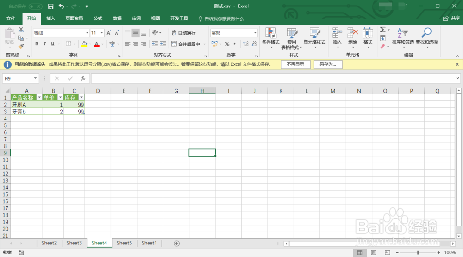Switch to the 插入 (Insert) ribbon tab

click(x=50, y=19)
